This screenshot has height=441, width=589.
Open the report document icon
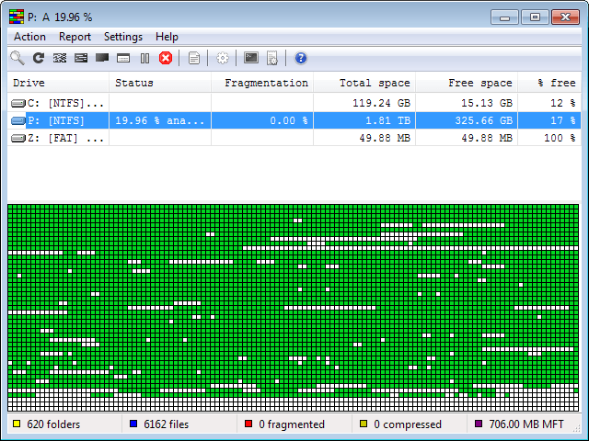click(x=193, y=58)
